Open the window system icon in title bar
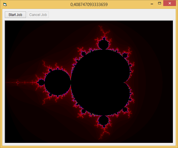This screenshot has height=148, width=178. 5,4
